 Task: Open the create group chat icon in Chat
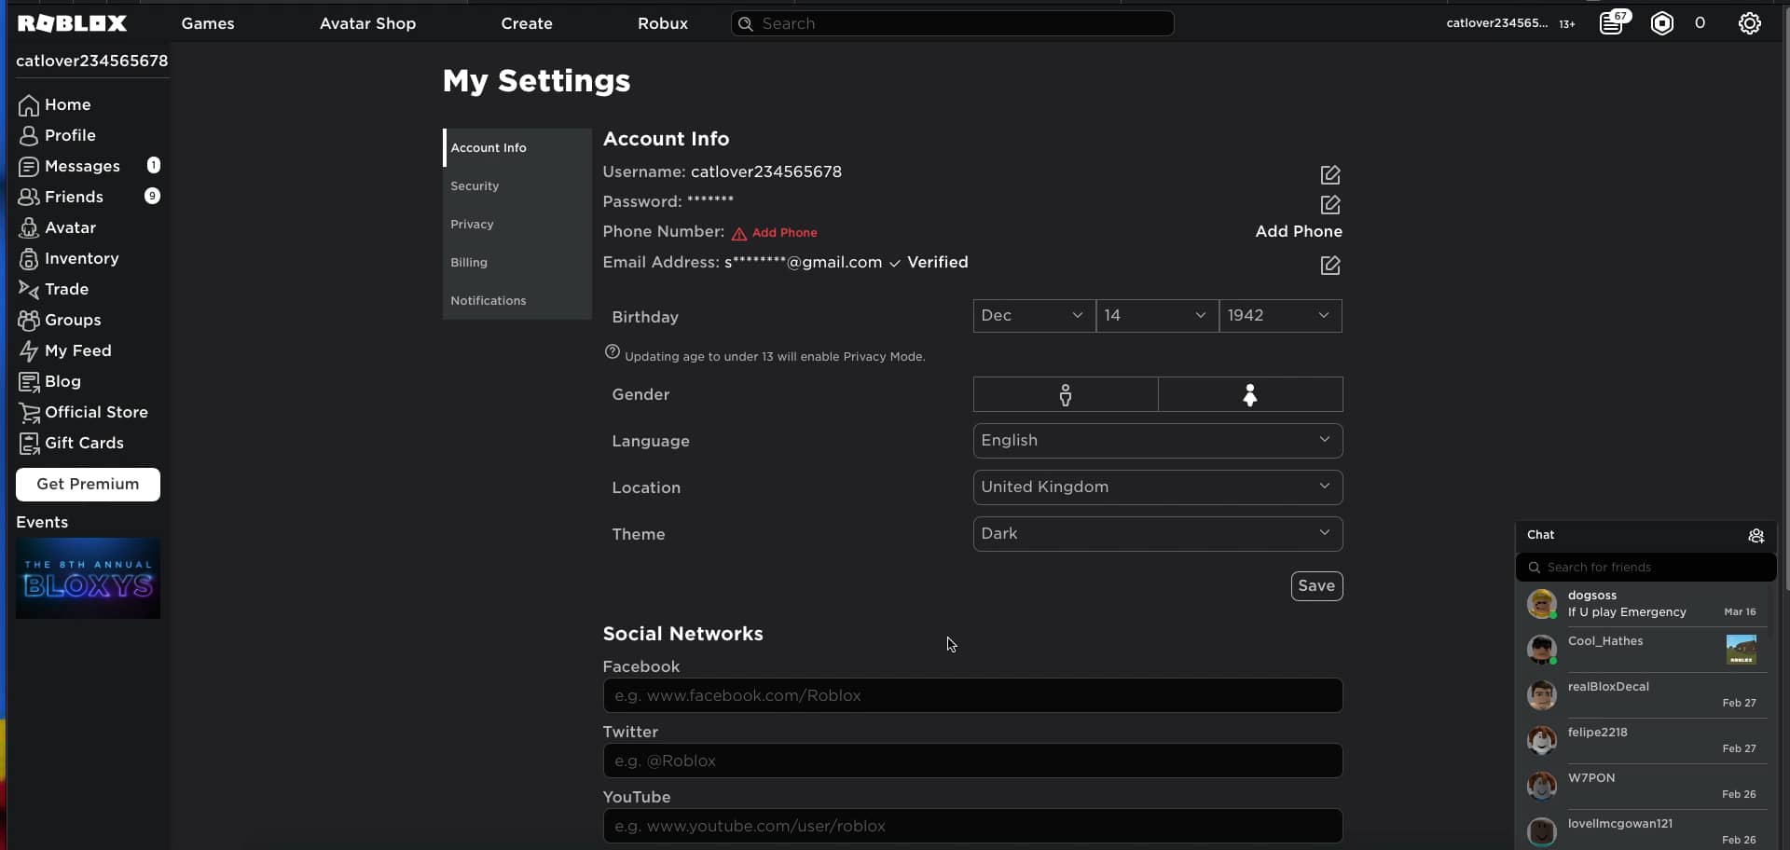1757,536
